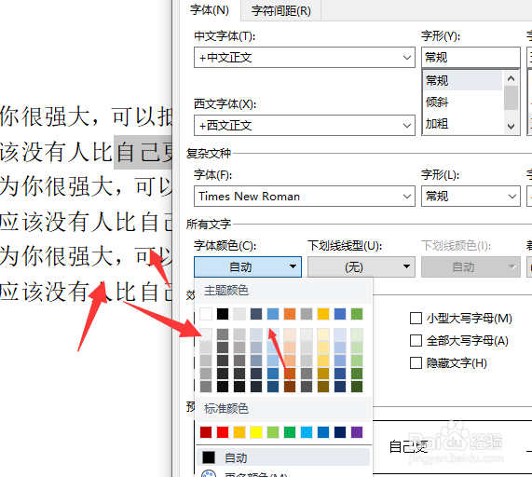Pick the medium gray theme color in top row
Viewport: 532px width, 477px height.
tap(307, 314)
